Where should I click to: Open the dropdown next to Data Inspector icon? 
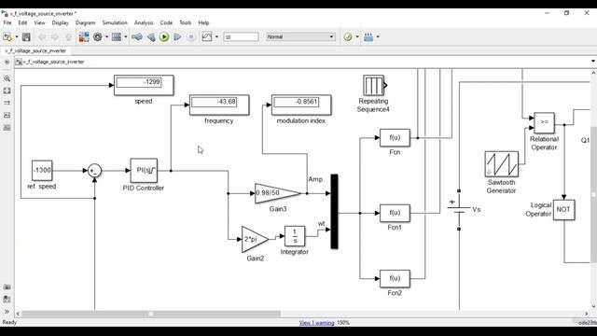(216, 37)
